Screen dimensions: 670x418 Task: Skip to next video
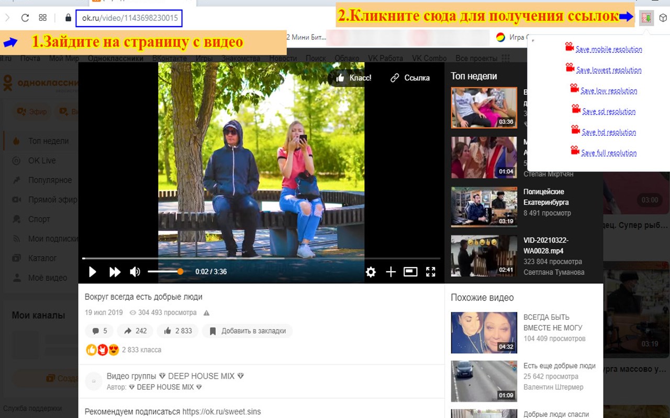[x=115, y=272]
